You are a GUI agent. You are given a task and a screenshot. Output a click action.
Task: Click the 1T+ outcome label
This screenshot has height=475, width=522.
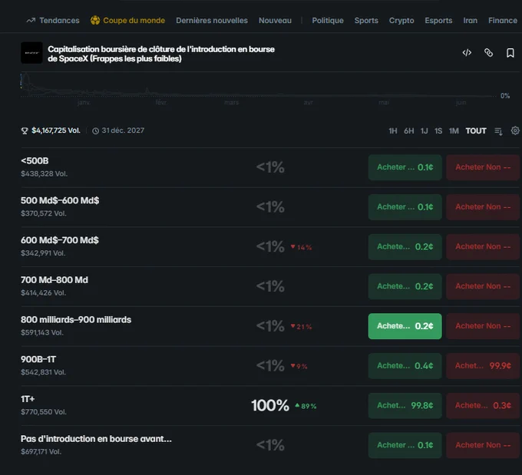point(28,399)
